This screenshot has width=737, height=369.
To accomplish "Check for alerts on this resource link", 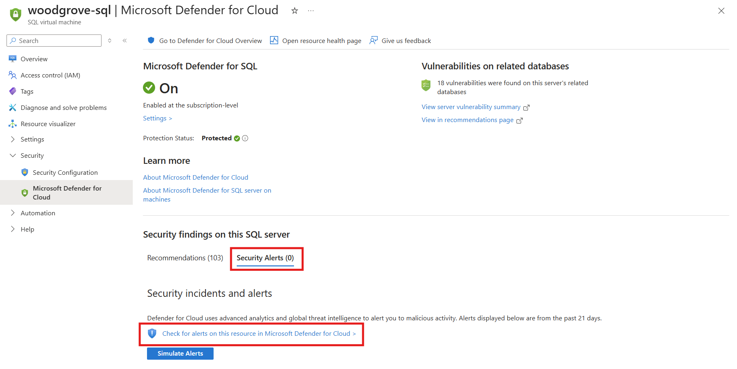I will pos(259,333).
